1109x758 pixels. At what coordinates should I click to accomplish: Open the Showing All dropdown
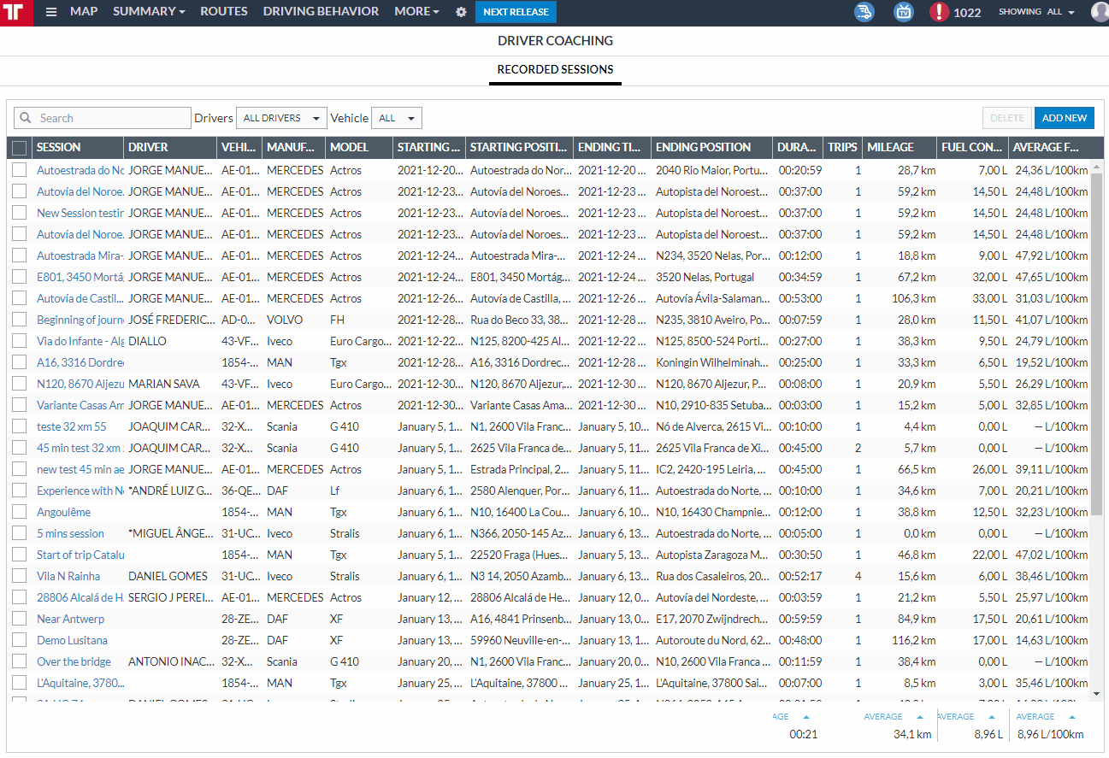coord(1036,12)
